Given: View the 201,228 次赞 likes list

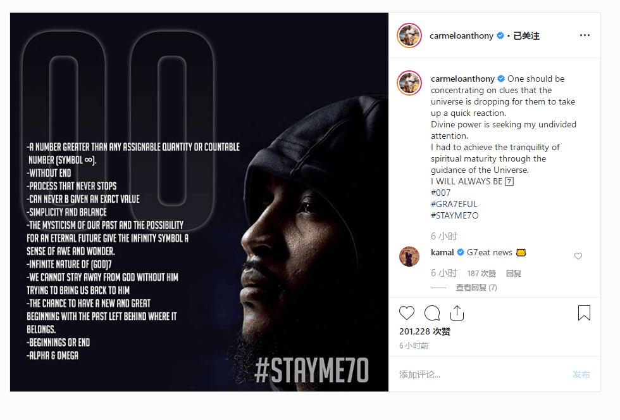Looking at the screenshot, I should click(x=425, y=331).
